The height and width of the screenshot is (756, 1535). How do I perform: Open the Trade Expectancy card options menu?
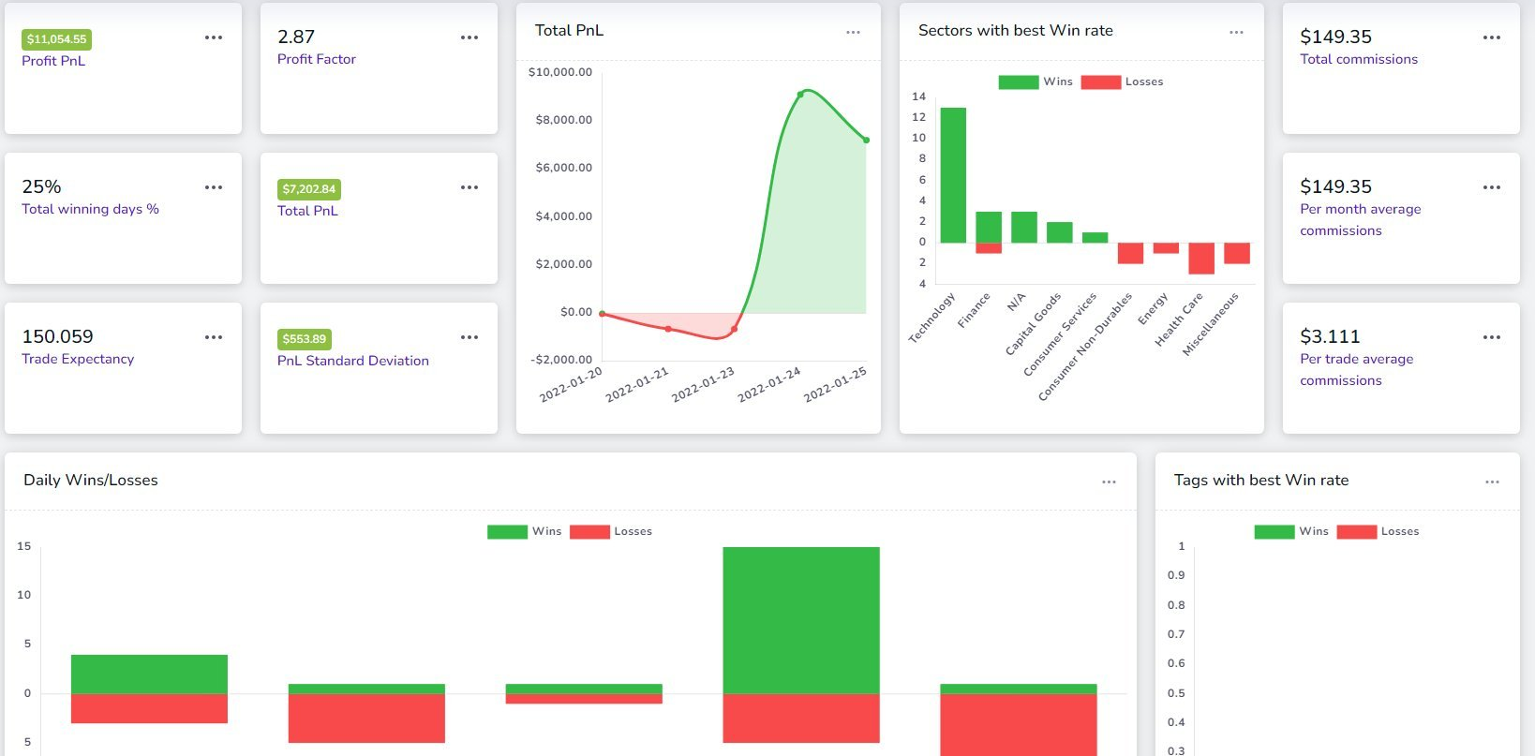(214, 337)
